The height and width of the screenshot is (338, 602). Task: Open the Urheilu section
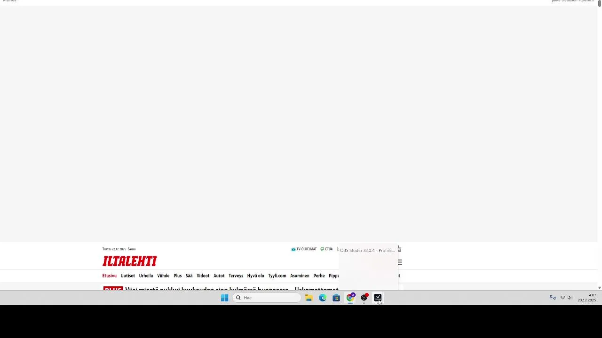click(x=146, y=276)
